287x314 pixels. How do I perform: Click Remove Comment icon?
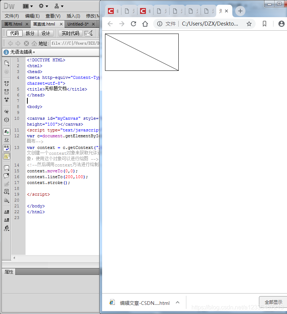(7, 176)
